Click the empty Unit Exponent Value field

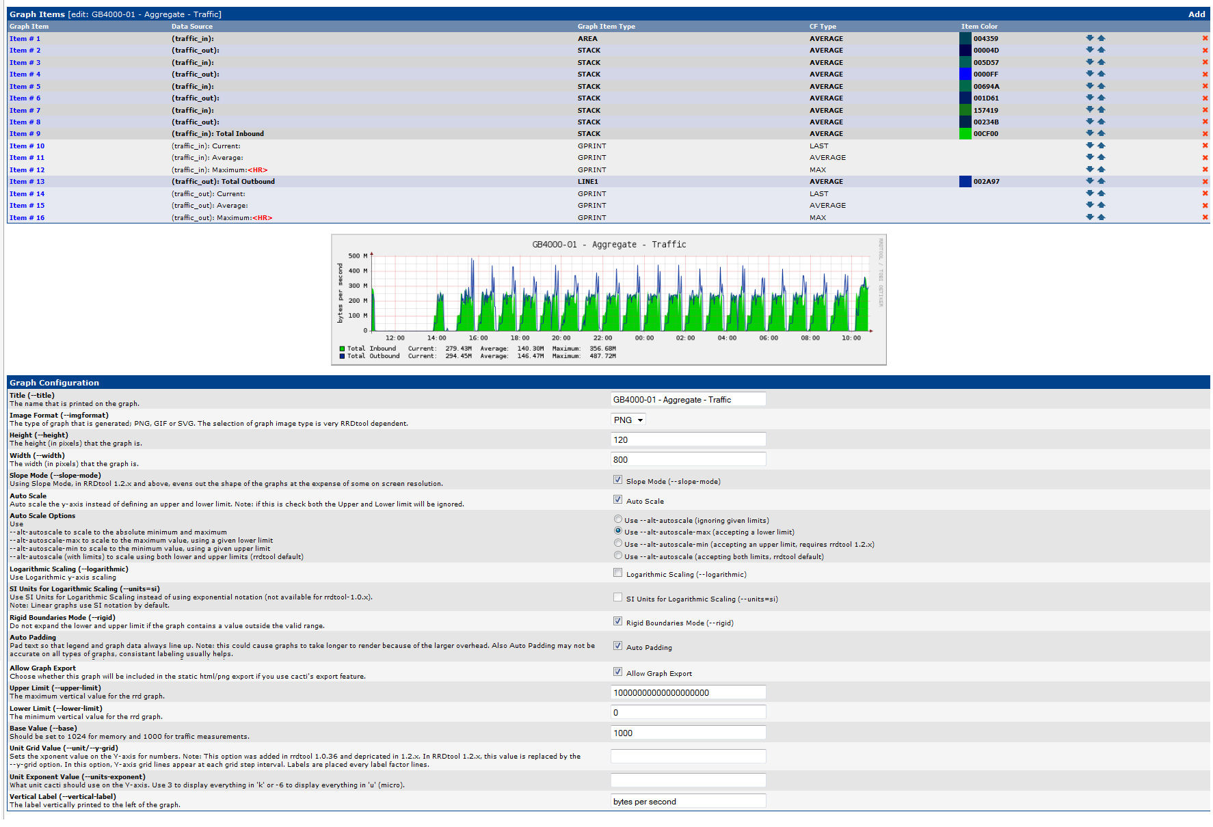tap(688, 781)
